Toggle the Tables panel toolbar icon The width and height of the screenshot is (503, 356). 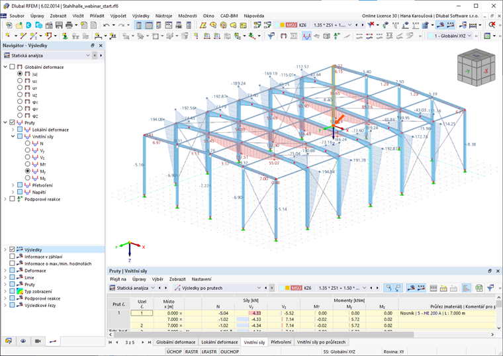149,25
